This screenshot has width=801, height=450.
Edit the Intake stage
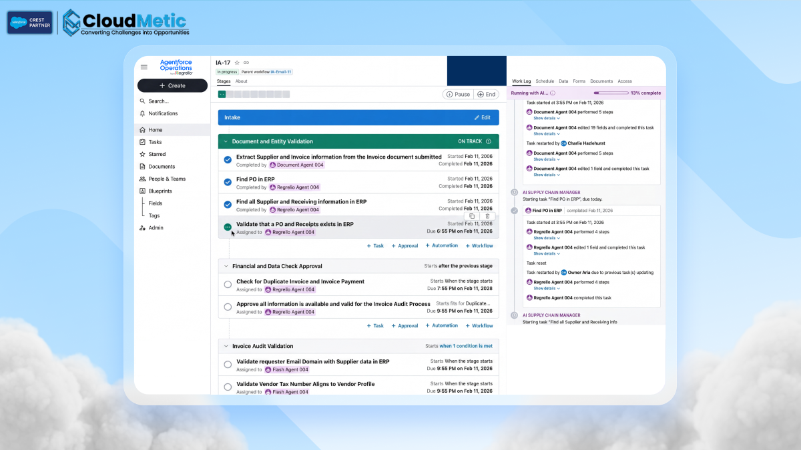(x=483, y=117)
